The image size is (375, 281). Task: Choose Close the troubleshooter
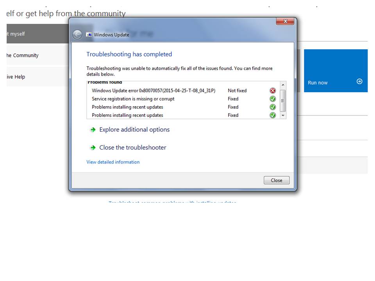(x=133, y=148)
